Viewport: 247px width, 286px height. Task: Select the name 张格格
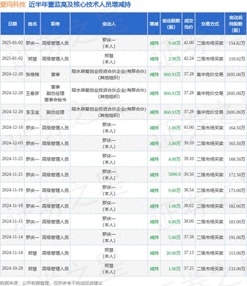[33, 74]
